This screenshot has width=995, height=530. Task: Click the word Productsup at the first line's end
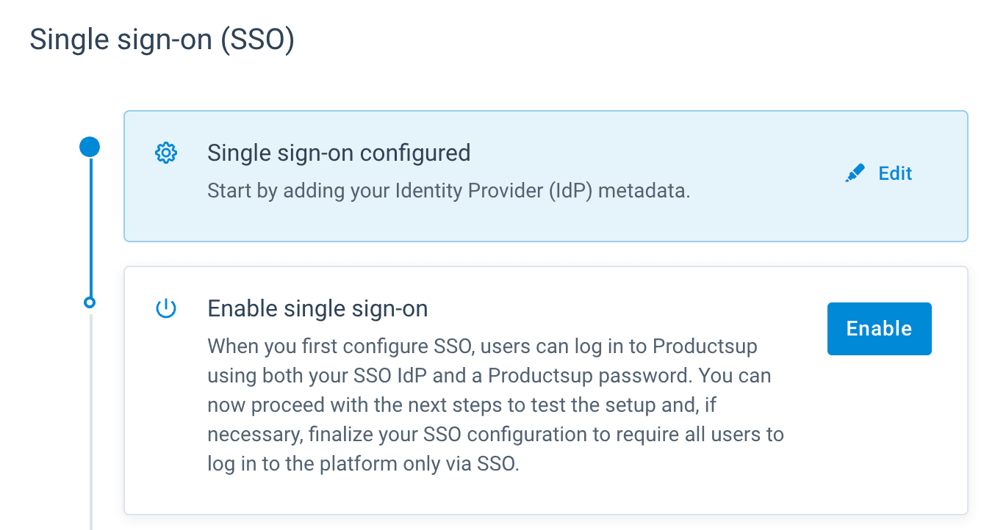point(705,346)
